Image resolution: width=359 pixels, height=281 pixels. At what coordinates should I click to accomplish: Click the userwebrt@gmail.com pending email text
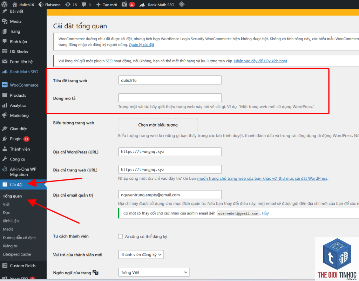[x=238, y=213]
